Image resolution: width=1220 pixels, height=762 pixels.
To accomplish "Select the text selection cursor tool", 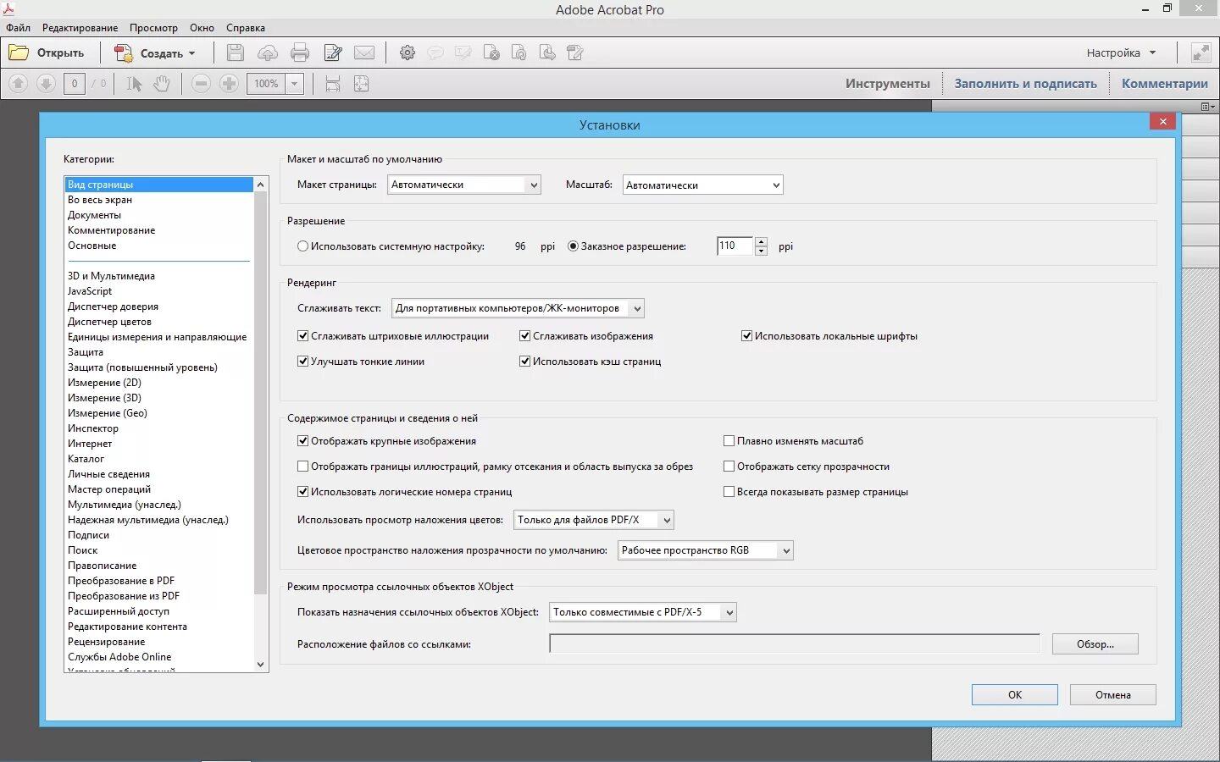I will [134, 83].
